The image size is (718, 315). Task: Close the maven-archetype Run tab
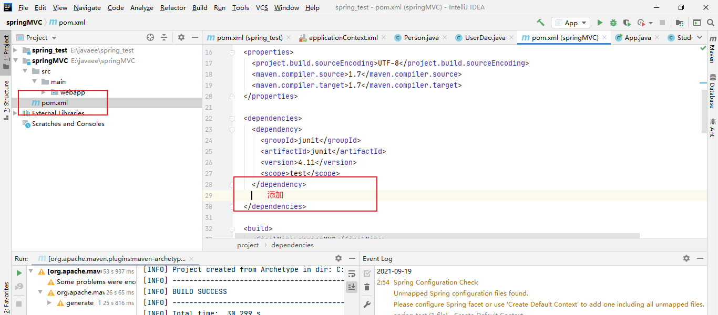[191, 259]
